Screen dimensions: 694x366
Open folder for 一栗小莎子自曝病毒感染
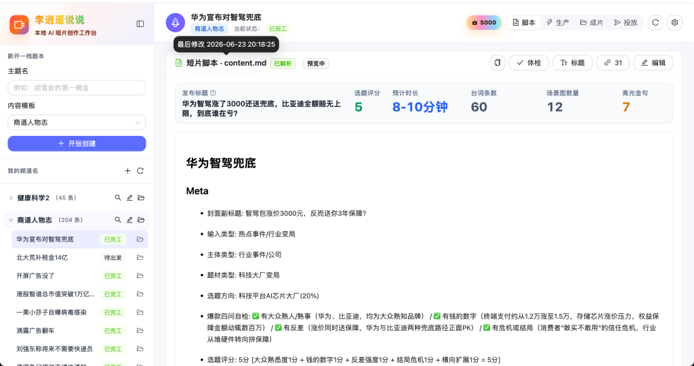(x=140, y=312)
